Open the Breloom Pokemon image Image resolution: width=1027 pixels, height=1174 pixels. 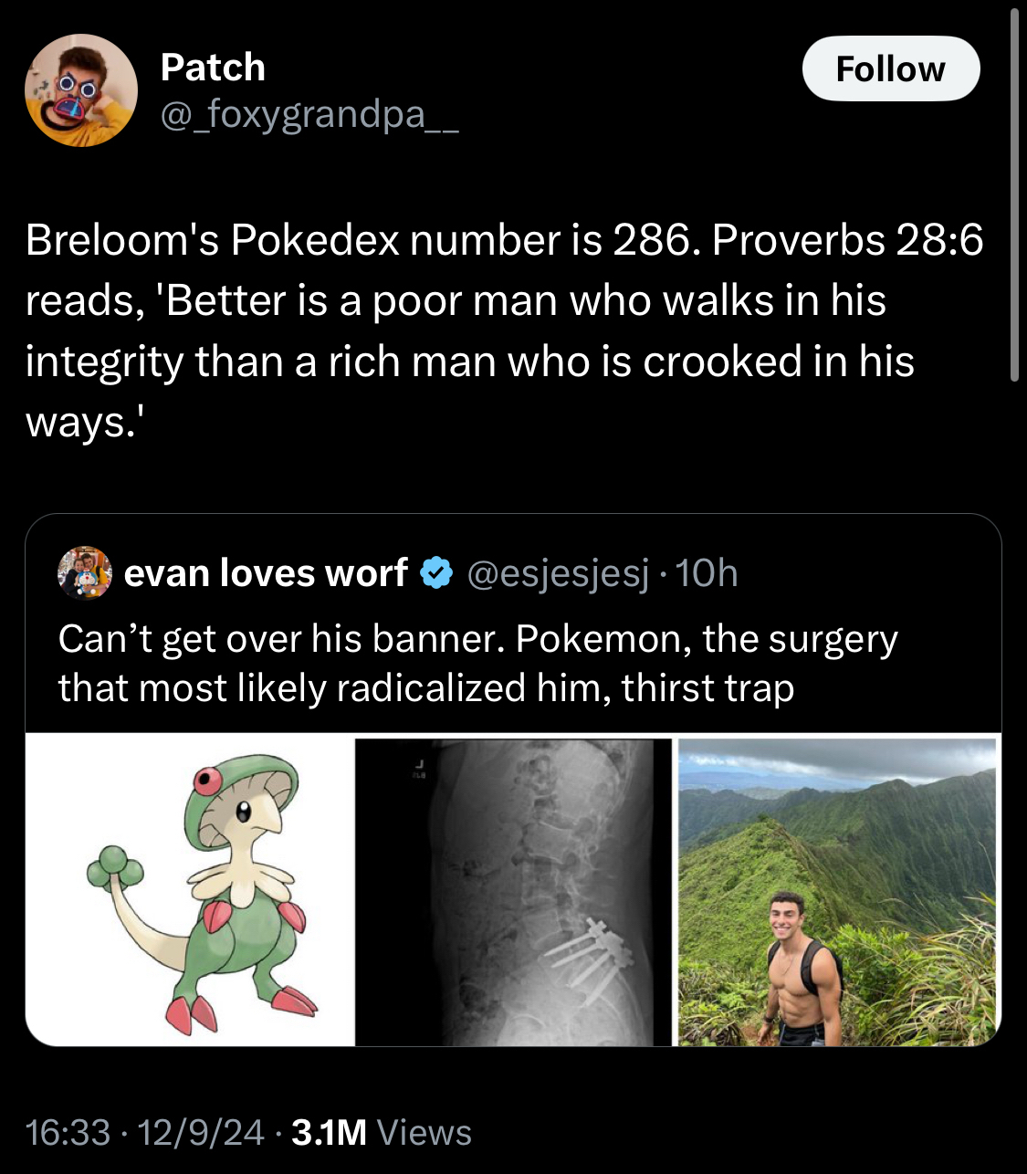(x=190, y=890)
